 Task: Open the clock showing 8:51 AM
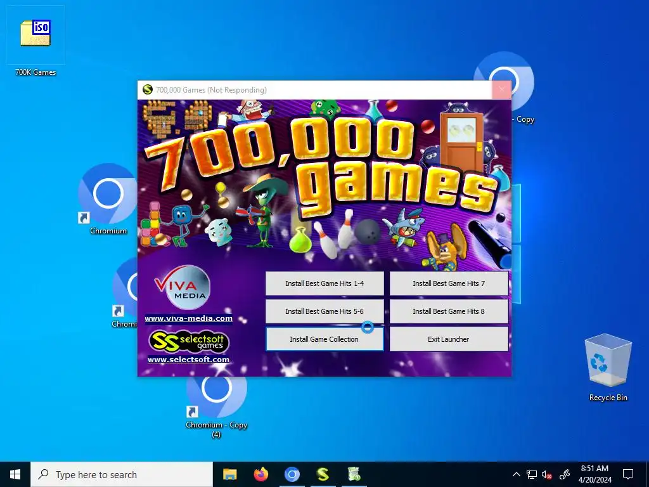594,474
